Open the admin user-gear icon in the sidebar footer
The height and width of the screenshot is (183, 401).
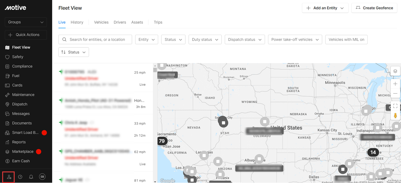click(9, 177)
